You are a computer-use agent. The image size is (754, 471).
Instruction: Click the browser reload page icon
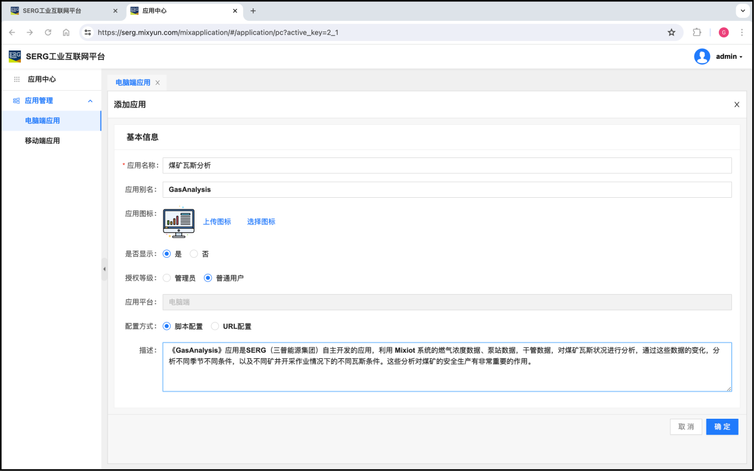(48, 33)
